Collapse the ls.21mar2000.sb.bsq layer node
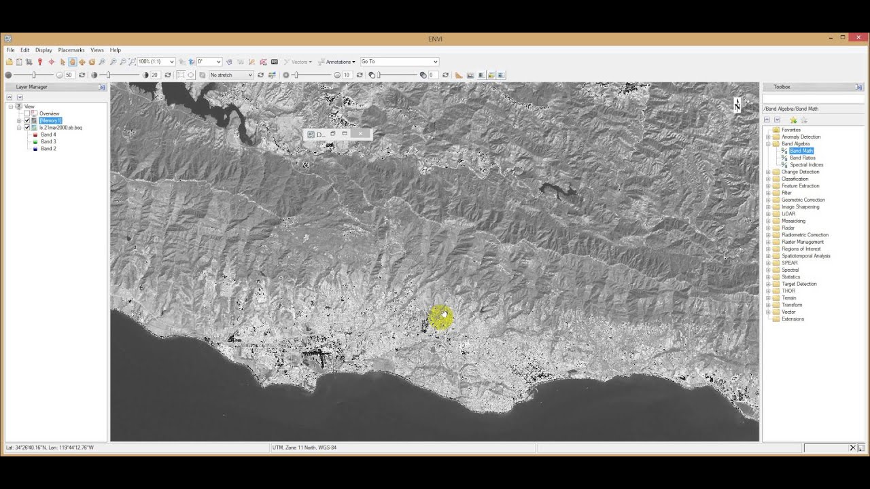 click(19, 128)
